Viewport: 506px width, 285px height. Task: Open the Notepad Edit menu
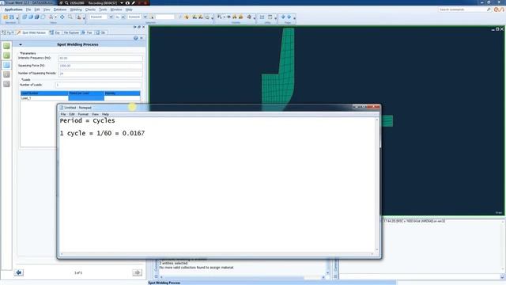tap(72, 114)
